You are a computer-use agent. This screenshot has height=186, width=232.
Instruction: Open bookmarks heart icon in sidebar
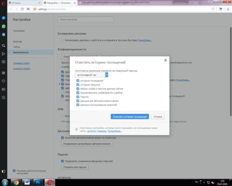coord(4,81)
